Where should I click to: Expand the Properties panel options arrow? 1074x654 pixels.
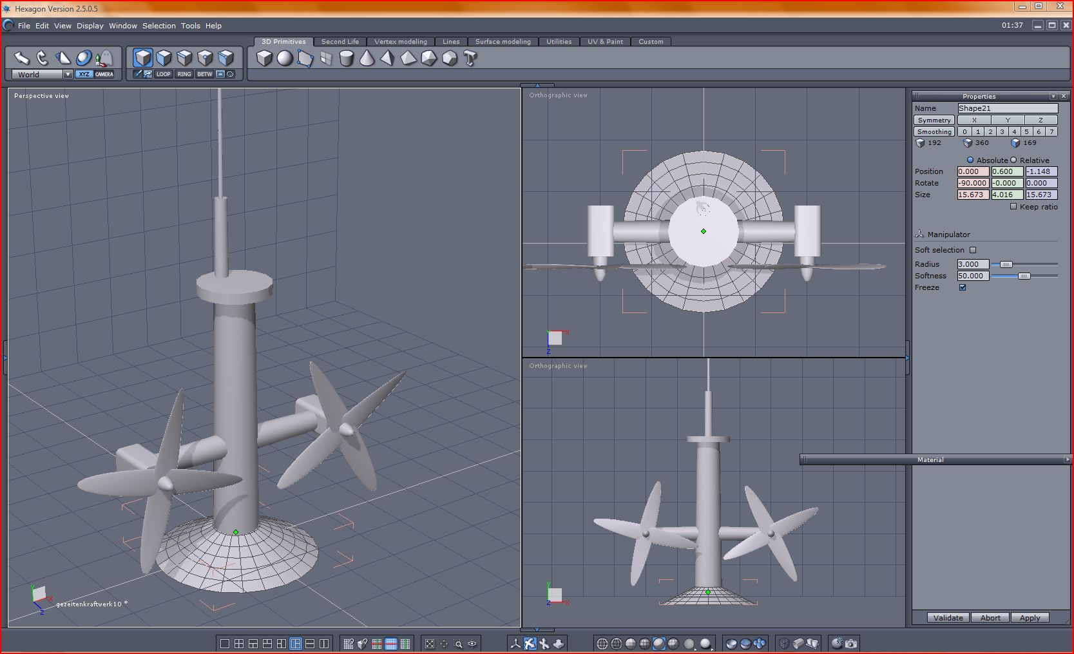point(1053,96)
